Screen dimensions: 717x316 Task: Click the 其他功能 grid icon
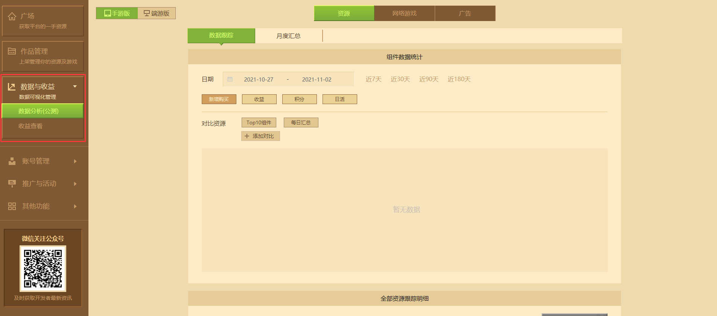click(12, 206)
